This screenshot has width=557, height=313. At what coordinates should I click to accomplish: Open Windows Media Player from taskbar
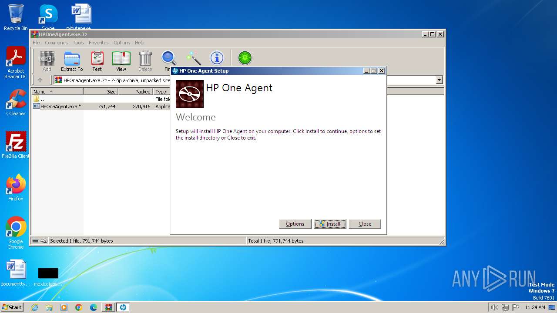pyautogui.click(x=64, y=307)
